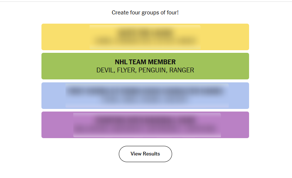Select the word PENGUIN in green group
The width and height of the screenshot is (292, 178).
click(x=152, y=70)
